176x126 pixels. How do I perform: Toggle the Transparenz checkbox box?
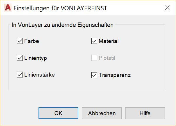point(94,75)
